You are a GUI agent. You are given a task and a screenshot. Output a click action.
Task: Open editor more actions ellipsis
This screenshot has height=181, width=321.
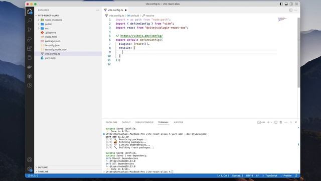(296, 10)
